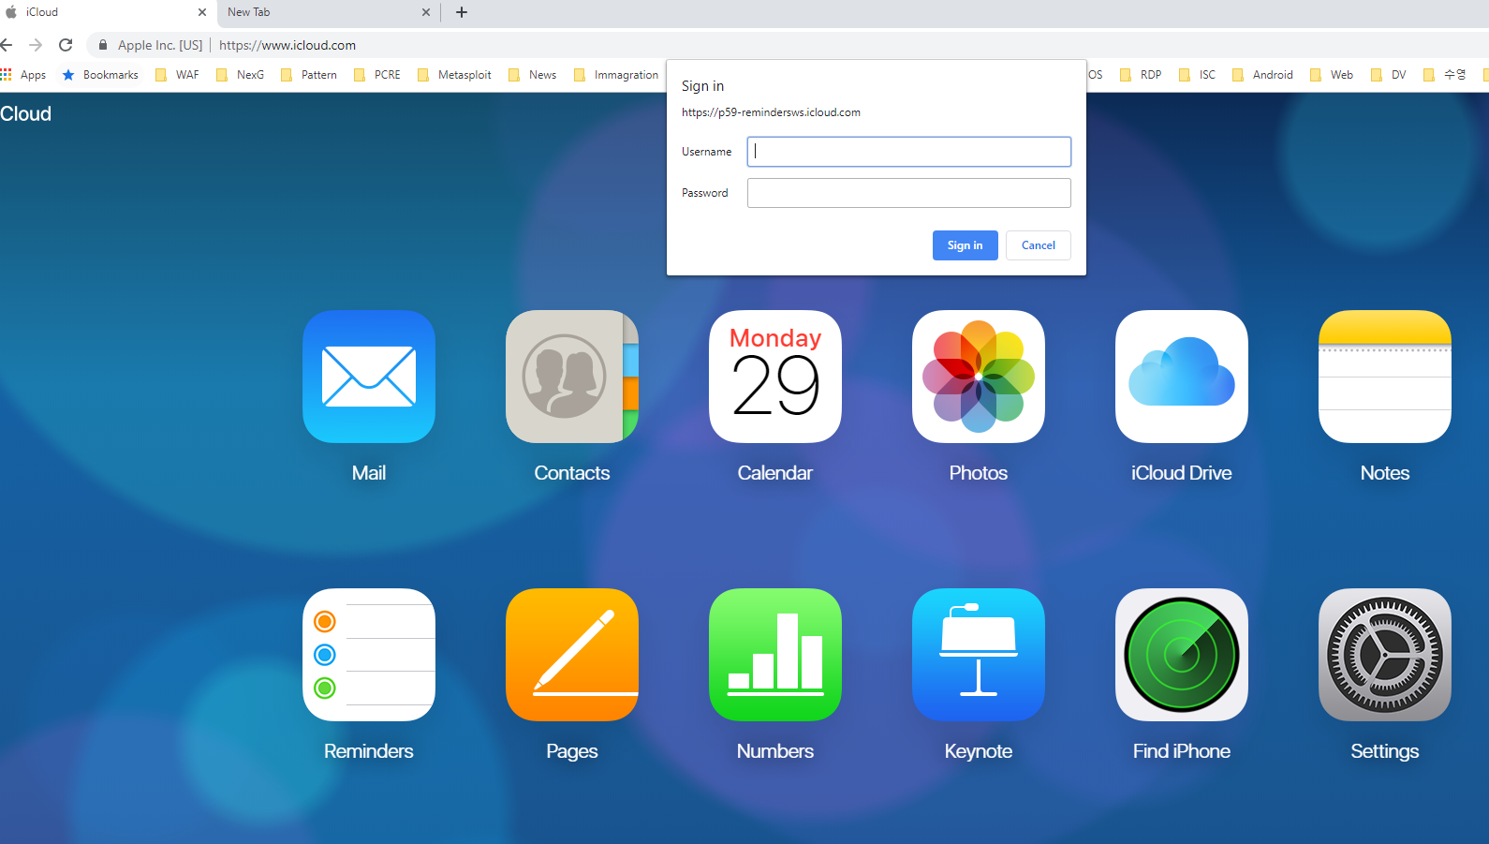Click the browser back arrow
1489x844 pixels.
pyautogui.click(x=7, y=45)
